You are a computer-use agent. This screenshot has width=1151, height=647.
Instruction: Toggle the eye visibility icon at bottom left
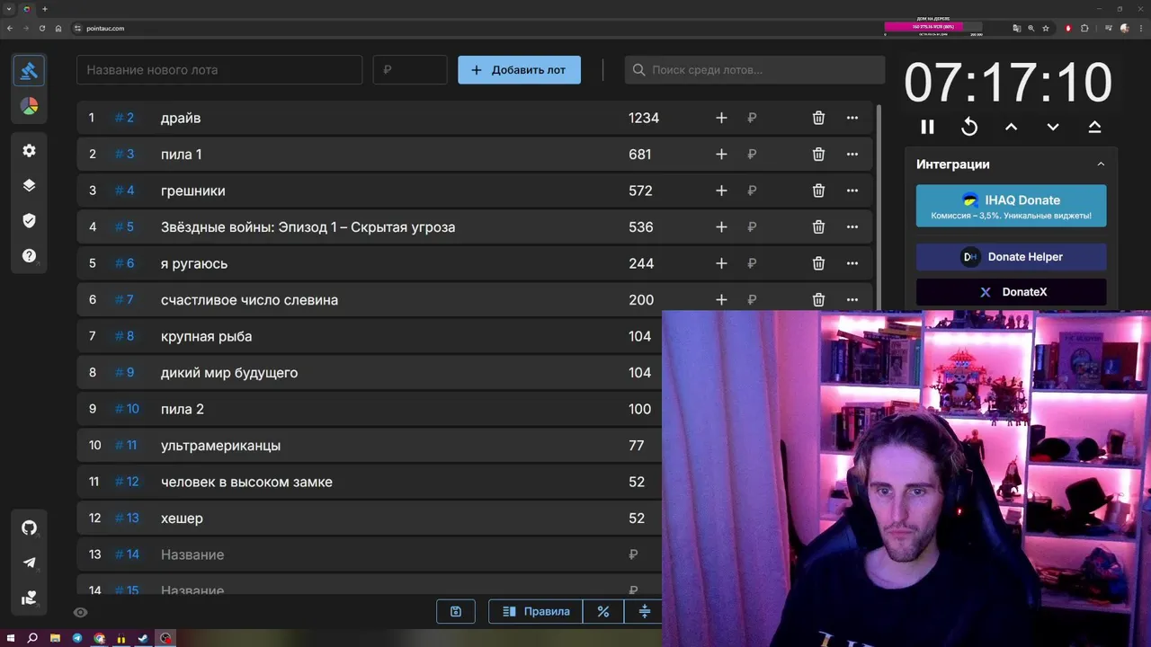(x=80, y=612)
